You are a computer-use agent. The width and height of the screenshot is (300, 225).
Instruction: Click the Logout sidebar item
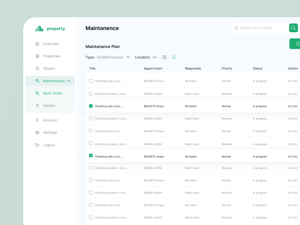[x=49, y=145]
